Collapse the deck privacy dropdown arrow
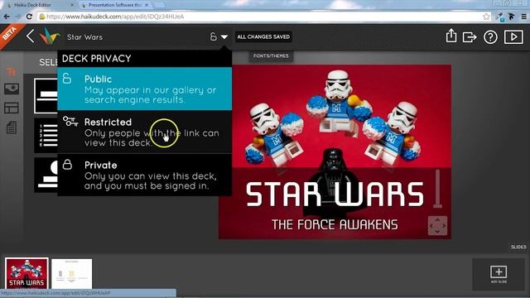 coord(224,36)
